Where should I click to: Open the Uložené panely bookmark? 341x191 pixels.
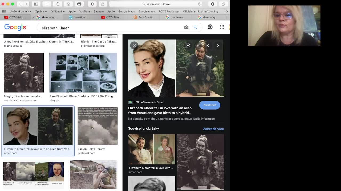click(20, 11)
